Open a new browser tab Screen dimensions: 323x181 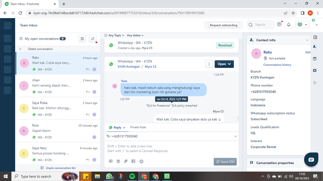coord(64,4)
